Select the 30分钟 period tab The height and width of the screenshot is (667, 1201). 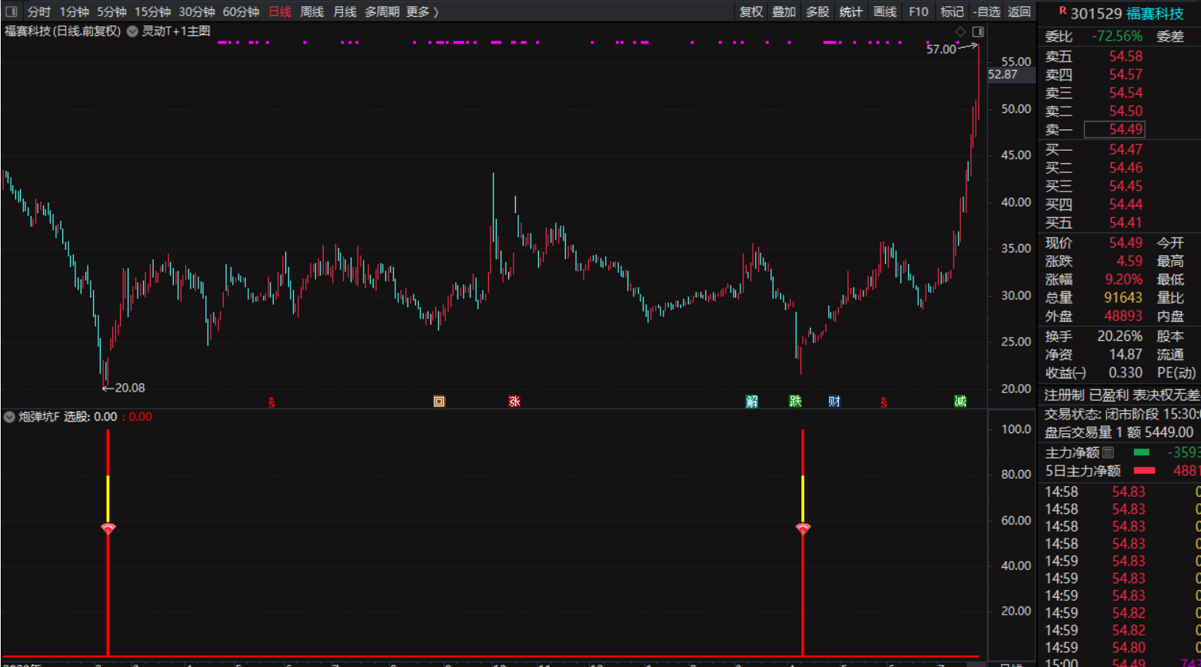(197, 12)
